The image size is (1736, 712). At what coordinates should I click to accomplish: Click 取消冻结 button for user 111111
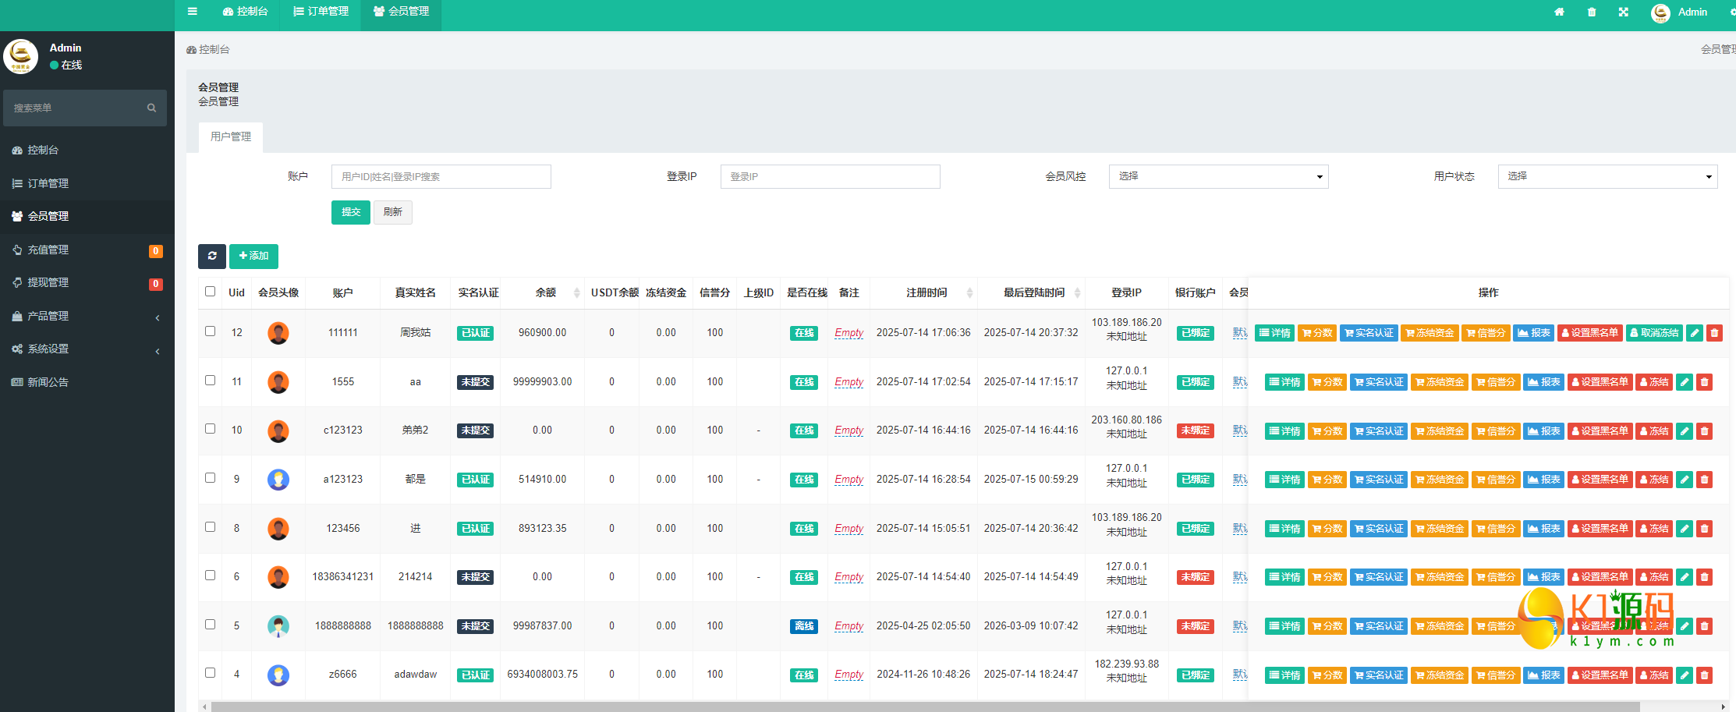coord(1654,333)
